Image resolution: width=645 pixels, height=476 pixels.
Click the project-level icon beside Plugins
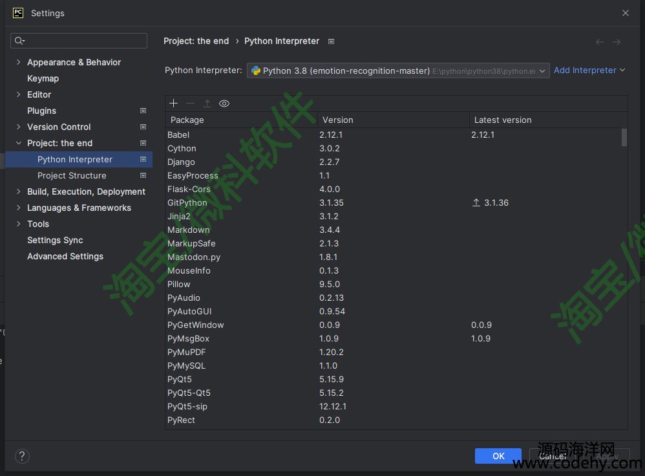[143, 111]
